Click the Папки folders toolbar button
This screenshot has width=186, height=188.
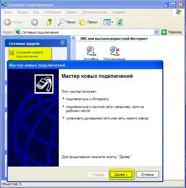[x=88, y=22]
